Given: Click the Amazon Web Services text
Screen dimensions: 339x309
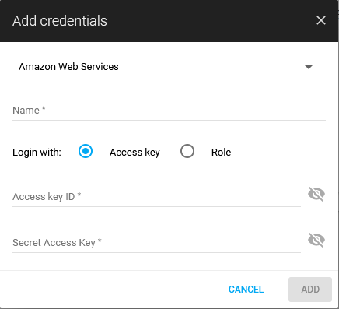Looking at the screenshot, I should click(68, 67).
